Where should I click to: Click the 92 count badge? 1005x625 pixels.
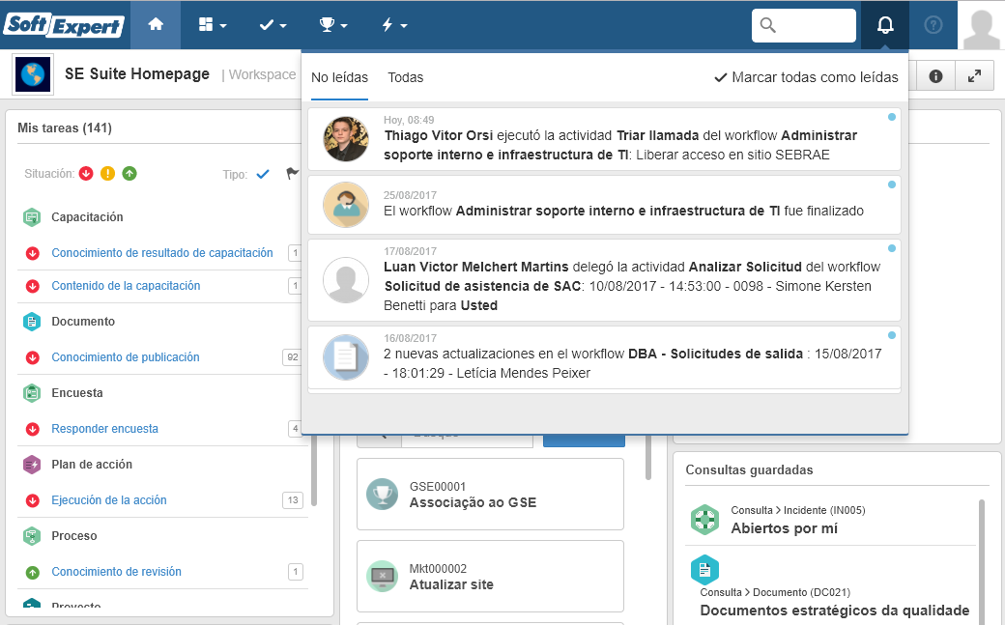click(x=292, y=357)
